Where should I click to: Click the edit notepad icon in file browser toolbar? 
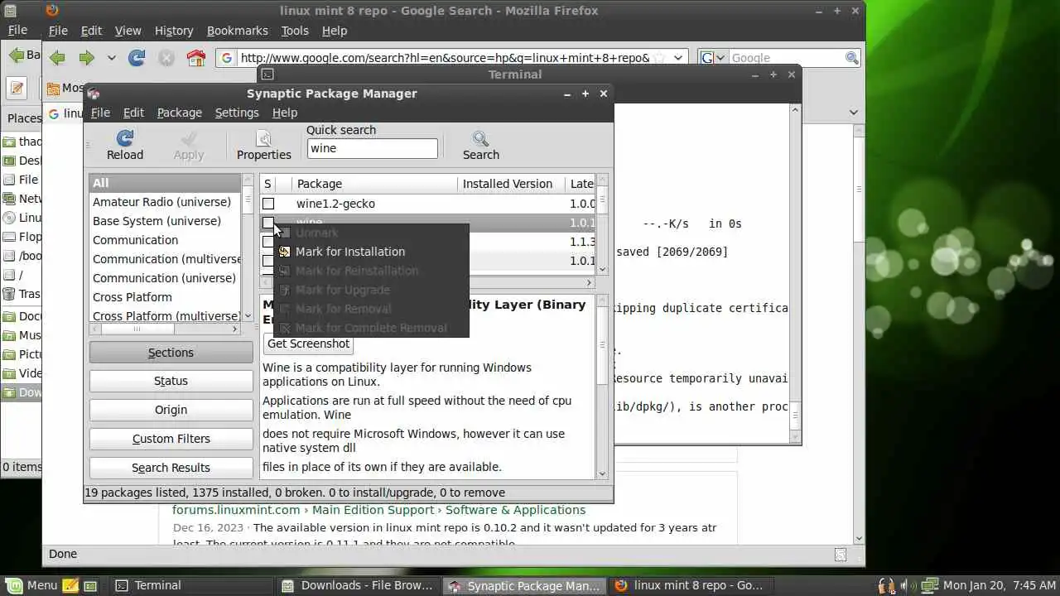point(18,88)
